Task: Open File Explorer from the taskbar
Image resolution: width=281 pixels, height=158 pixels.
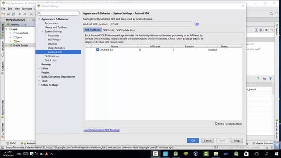Action: [x=216, y=154]
